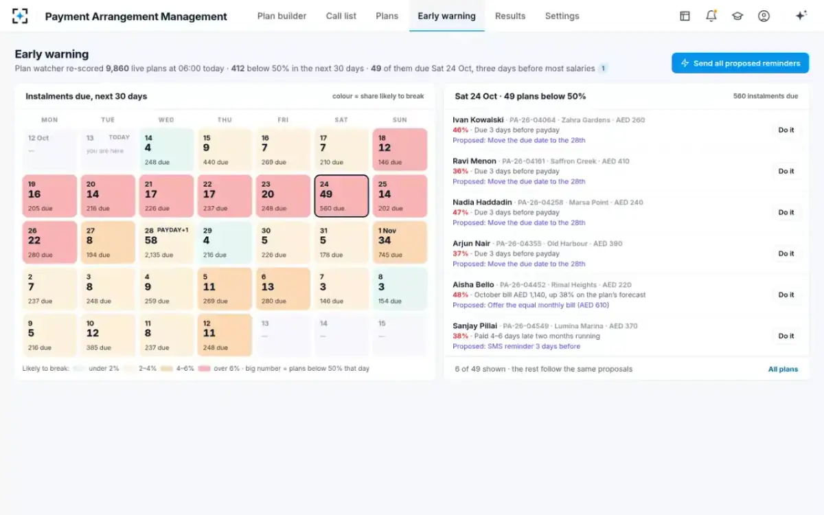824x515 pixels.
Task: Click Ivan Kowalski's proposed move date text
Action: 519,140
